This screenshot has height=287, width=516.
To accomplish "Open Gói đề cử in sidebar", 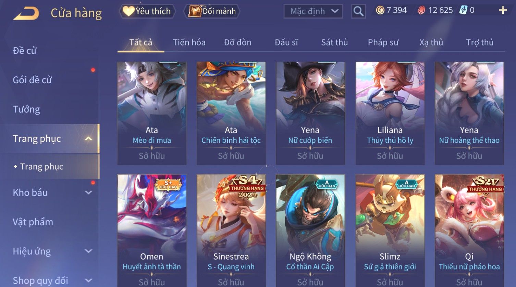I will point(32,80).
